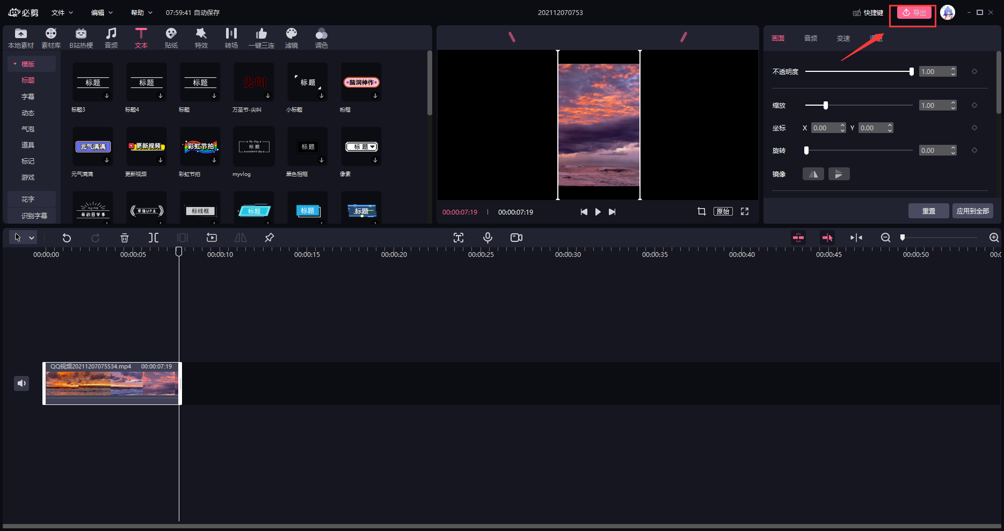Click the undo arrow in timeline toolbar

point(67,238)
